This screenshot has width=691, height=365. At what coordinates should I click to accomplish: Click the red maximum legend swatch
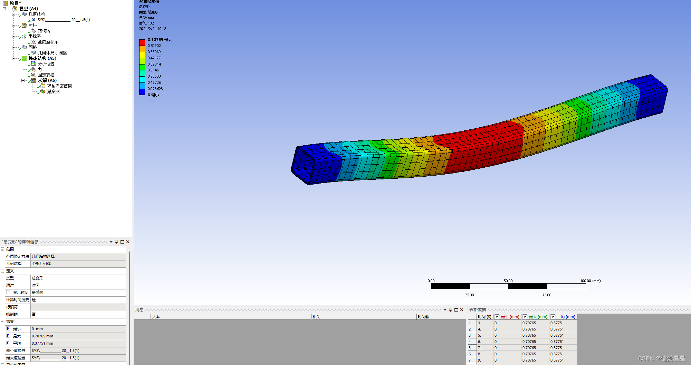pyautogui.click(x=142, y=42)
